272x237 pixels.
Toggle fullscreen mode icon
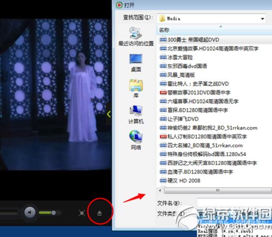pyautogui.click(x=82, y=213)
